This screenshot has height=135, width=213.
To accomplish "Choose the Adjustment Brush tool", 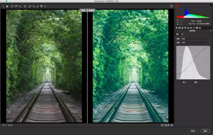I will tap(38, 6).
